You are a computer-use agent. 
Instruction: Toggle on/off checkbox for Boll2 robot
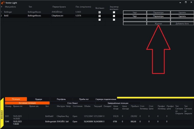click(100, 16)
